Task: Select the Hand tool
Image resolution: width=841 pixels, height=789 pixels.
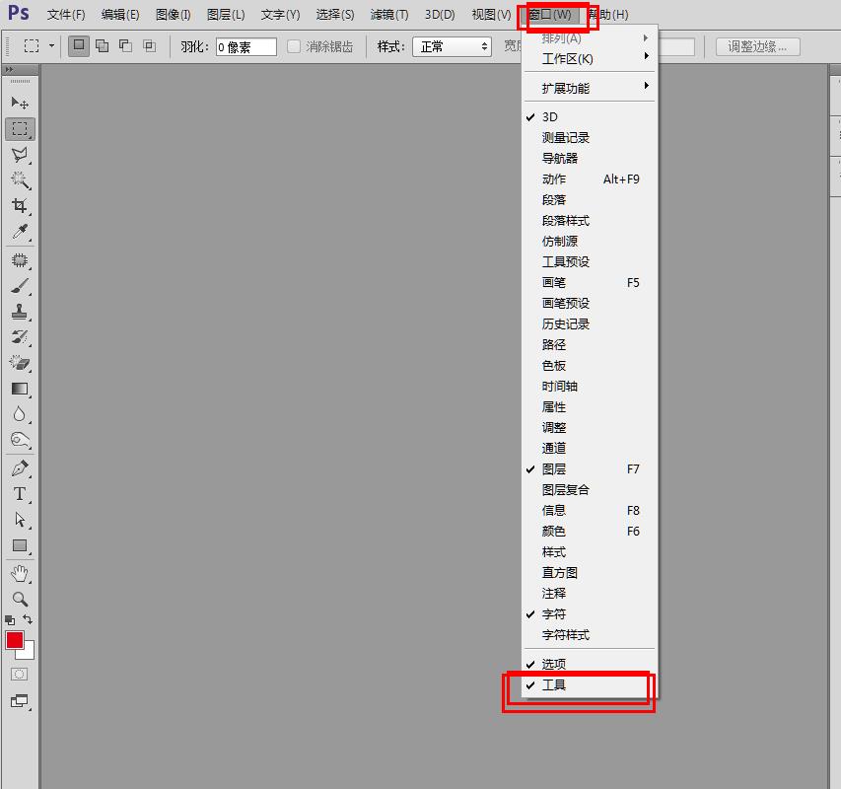Action: (20, 574)
